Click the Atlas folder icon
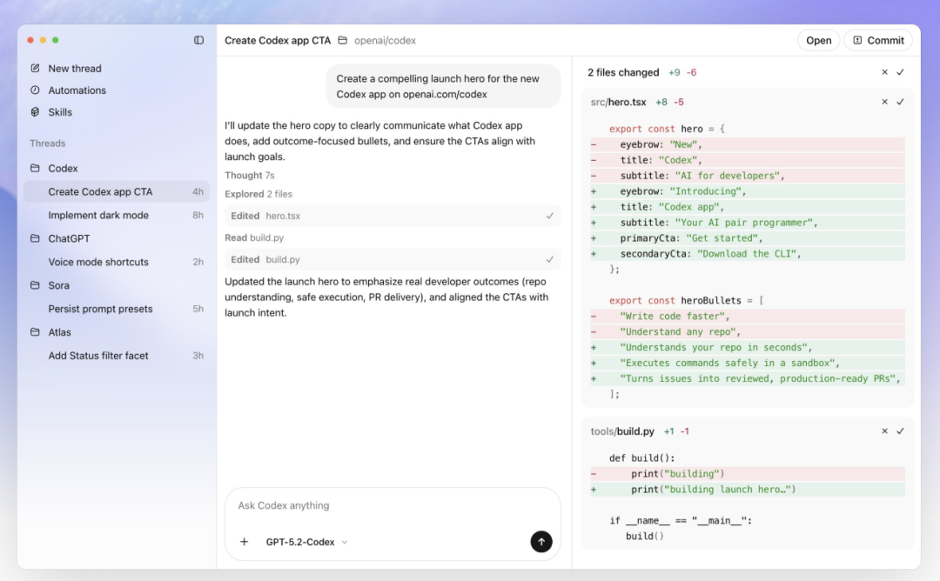The width and height of the screenshot is (940, 581). (x=36, y=332)
